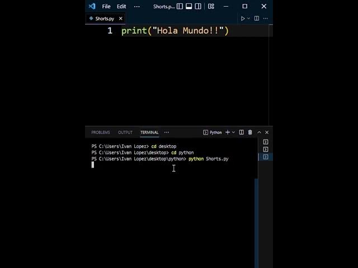Create a new terminal with plus icon

[x=228, y=132]
